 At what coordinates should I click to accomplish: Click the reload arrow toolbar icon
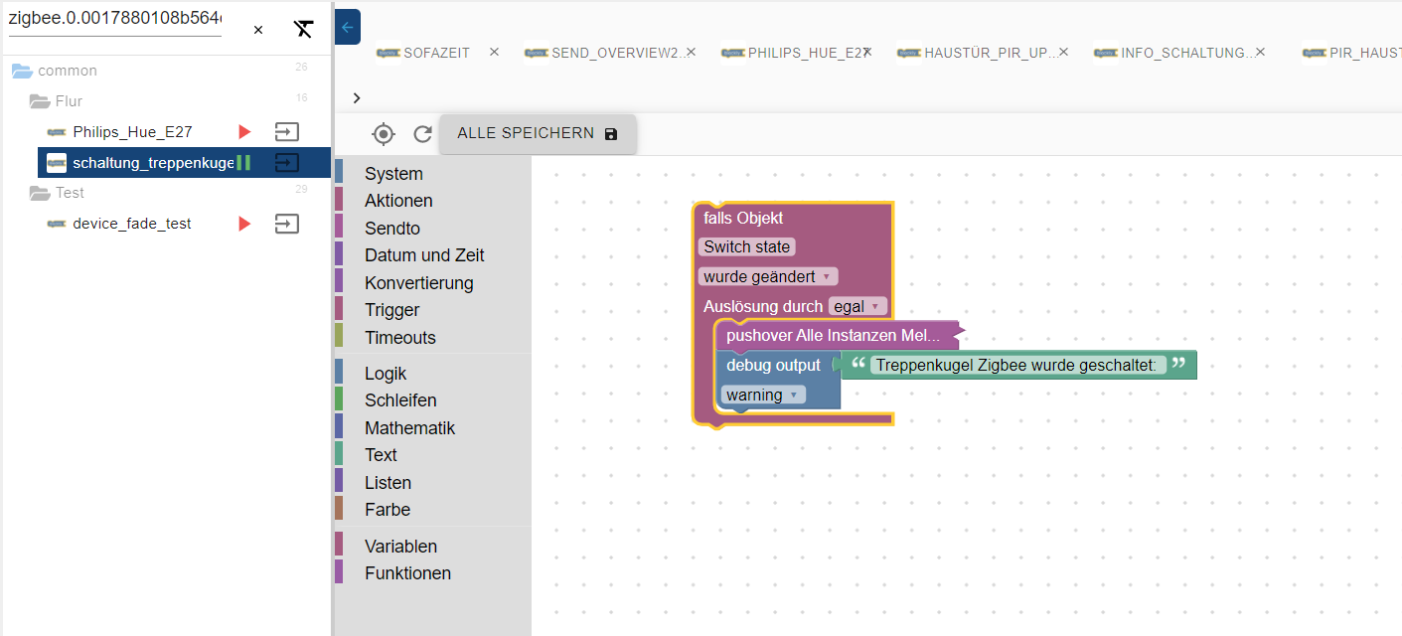point(423,134)
